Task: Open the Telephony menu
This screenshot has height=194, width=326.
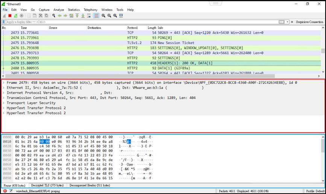Action: point(91,10)
